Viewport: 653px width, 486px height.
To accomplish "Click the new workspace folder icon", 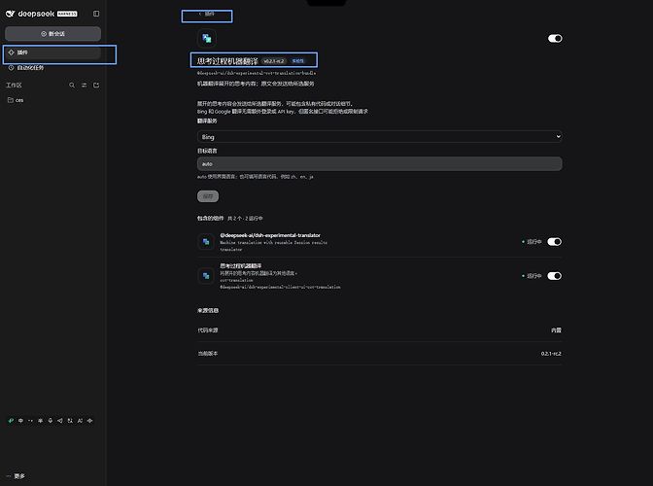I will pyautogui.click(x=96, y=85).
